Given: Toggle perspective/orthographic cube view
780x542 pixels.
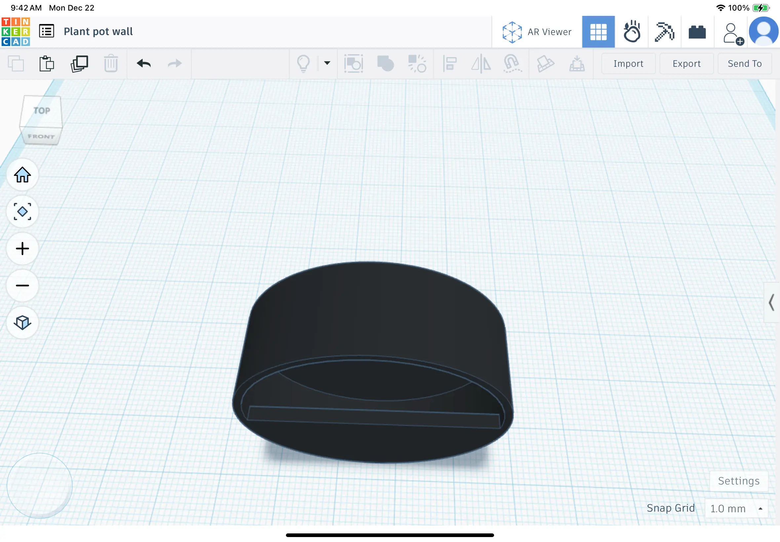Looking at the screenshot, I should pos(22,323).
